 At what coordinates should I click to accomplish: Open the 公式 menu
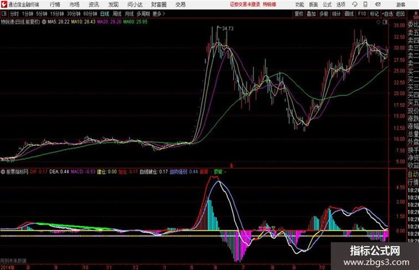pyautogui.click(x=327, y=4)
